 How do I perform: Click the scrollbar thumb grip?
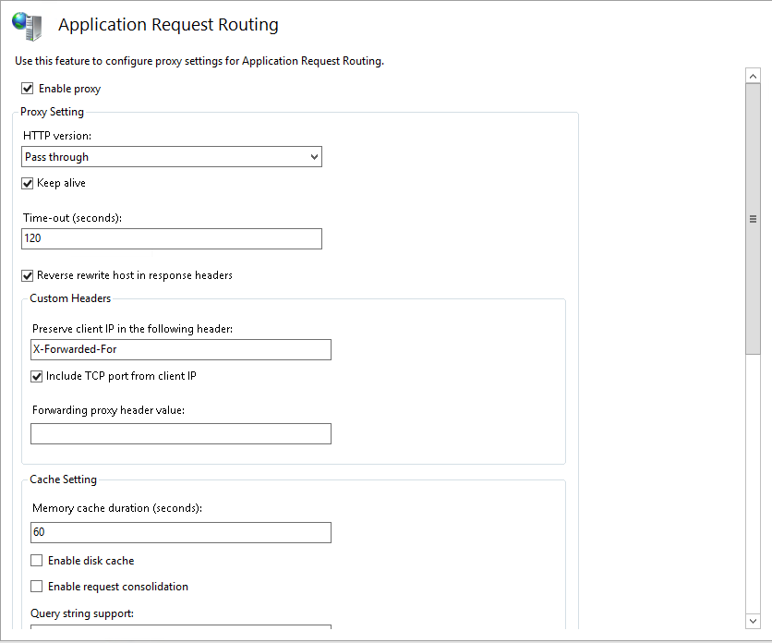pyautogui.click(x=753, y=219)
